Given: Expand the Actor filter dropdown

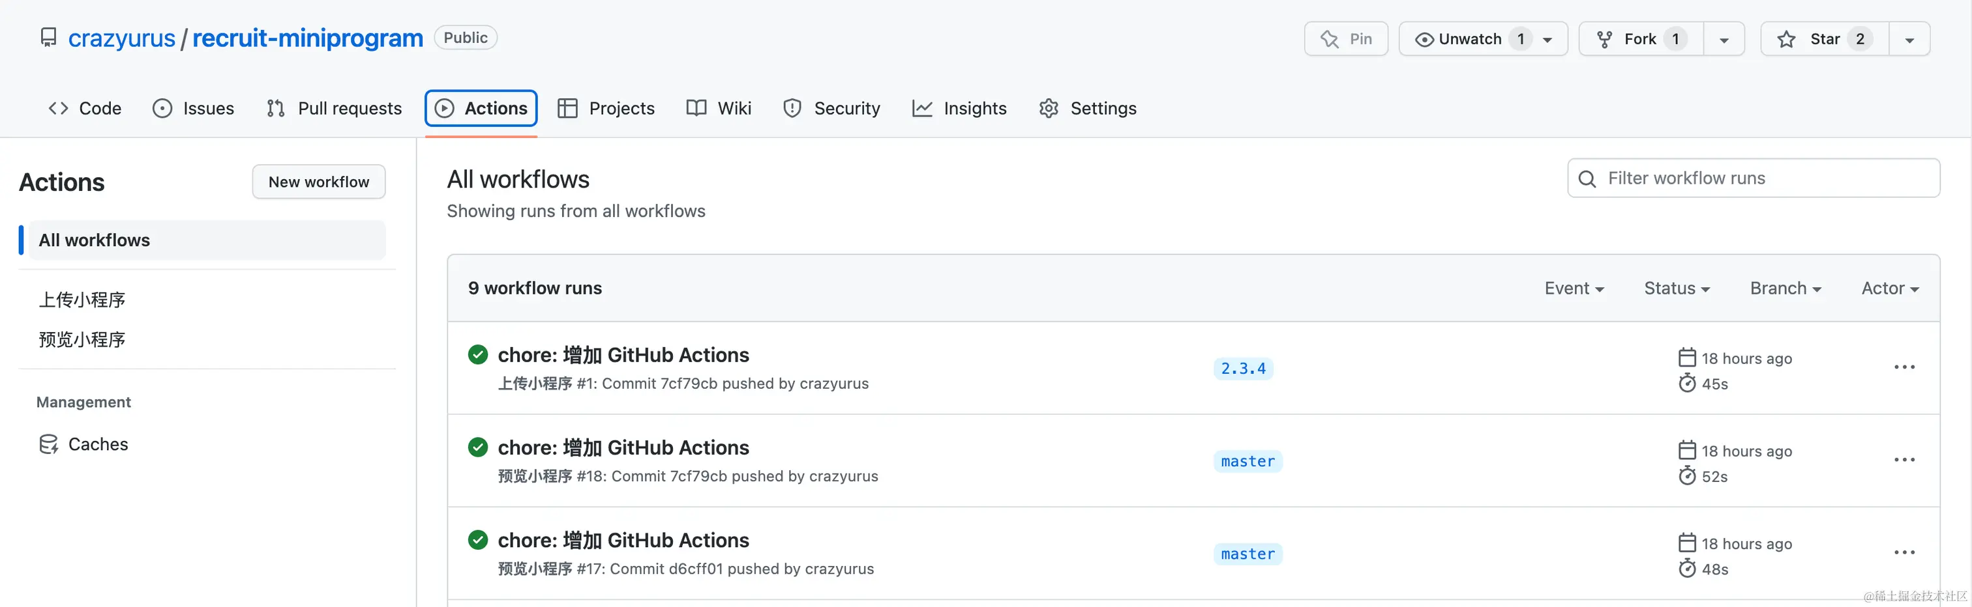Looking at the screenshot, I should pyautogui.click(x=1890, y=289).
